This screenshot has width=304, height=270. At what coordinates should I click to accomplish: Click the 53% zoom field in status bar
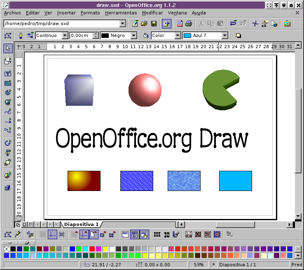199,265
